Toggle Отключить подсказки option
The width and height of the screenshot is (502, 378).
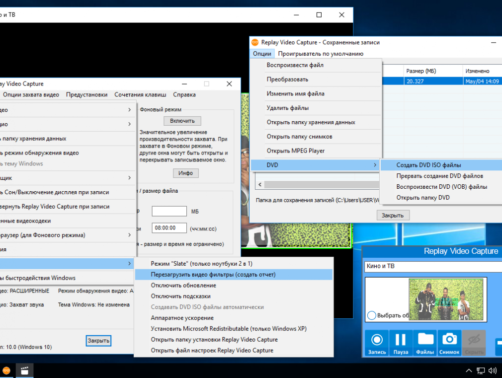pos(234,297)
